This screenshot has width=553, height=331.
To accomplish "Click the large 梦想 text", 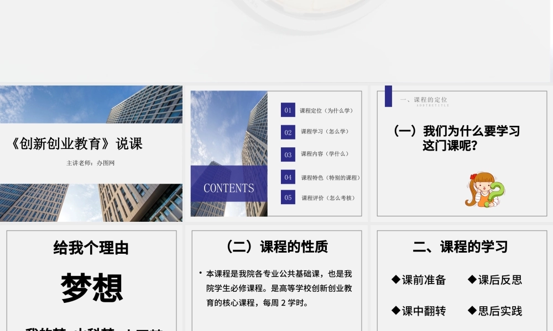I will tap(92, 287).
